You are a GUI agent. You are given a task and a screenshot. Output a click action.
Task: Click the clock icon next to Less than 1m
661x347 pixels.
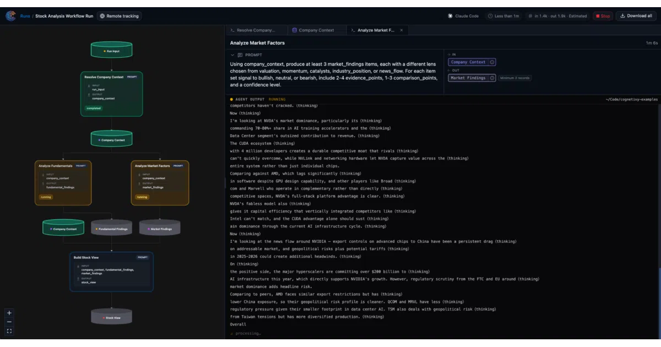pyautogui.click(x=490, y=16)
